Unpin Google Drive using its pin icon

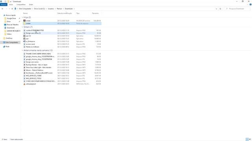[19, 18]
